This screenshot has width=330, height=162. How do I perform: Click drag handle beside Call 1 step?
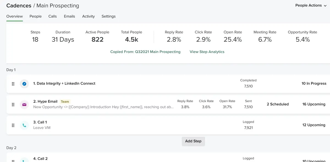click(x=13, y=125)
